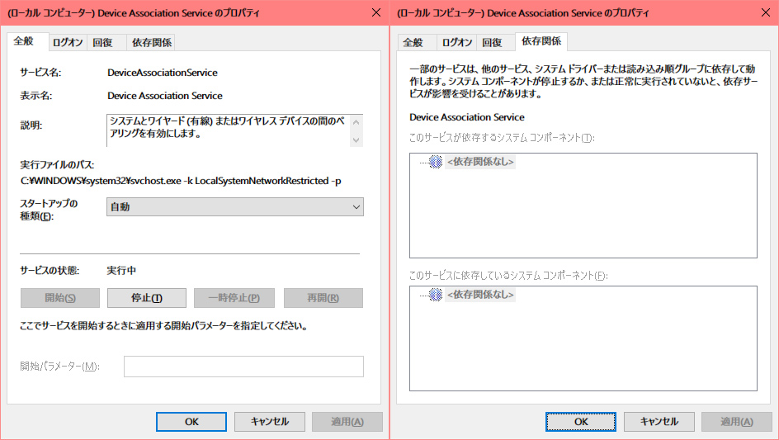Close the right properties window
779x440 pixels.
[x=766, y=12]
